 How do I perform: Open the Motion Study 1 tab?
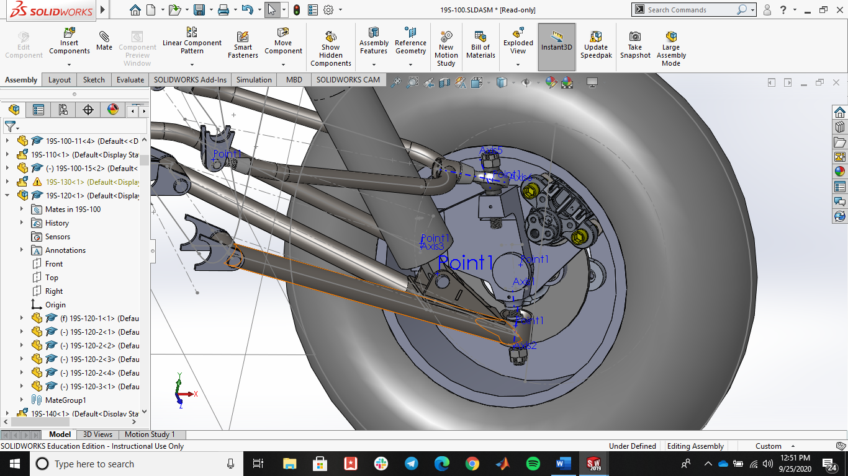[150, 434]
